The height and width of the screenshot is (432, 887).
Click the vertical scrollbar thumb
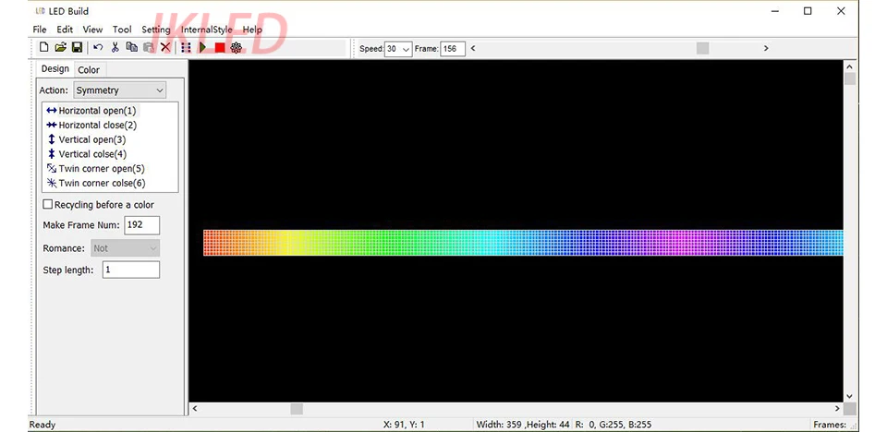click(x=850, y=78)
